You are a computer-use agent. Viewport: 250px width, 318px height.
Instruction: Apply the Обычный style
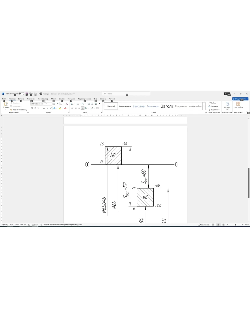click(x=111, y=106)
